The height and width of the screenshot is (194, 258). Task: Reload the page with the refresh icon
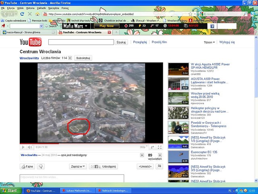[22, 14]
